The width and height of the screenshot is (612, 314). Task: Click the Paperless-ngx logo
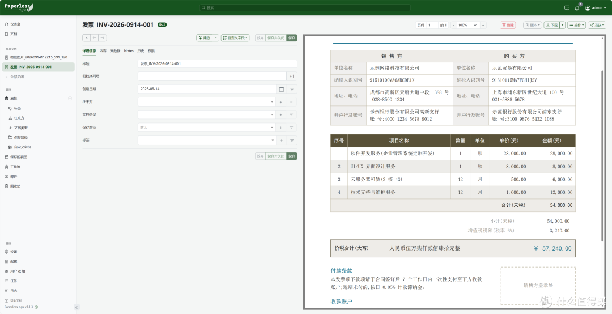pos(19,7)
